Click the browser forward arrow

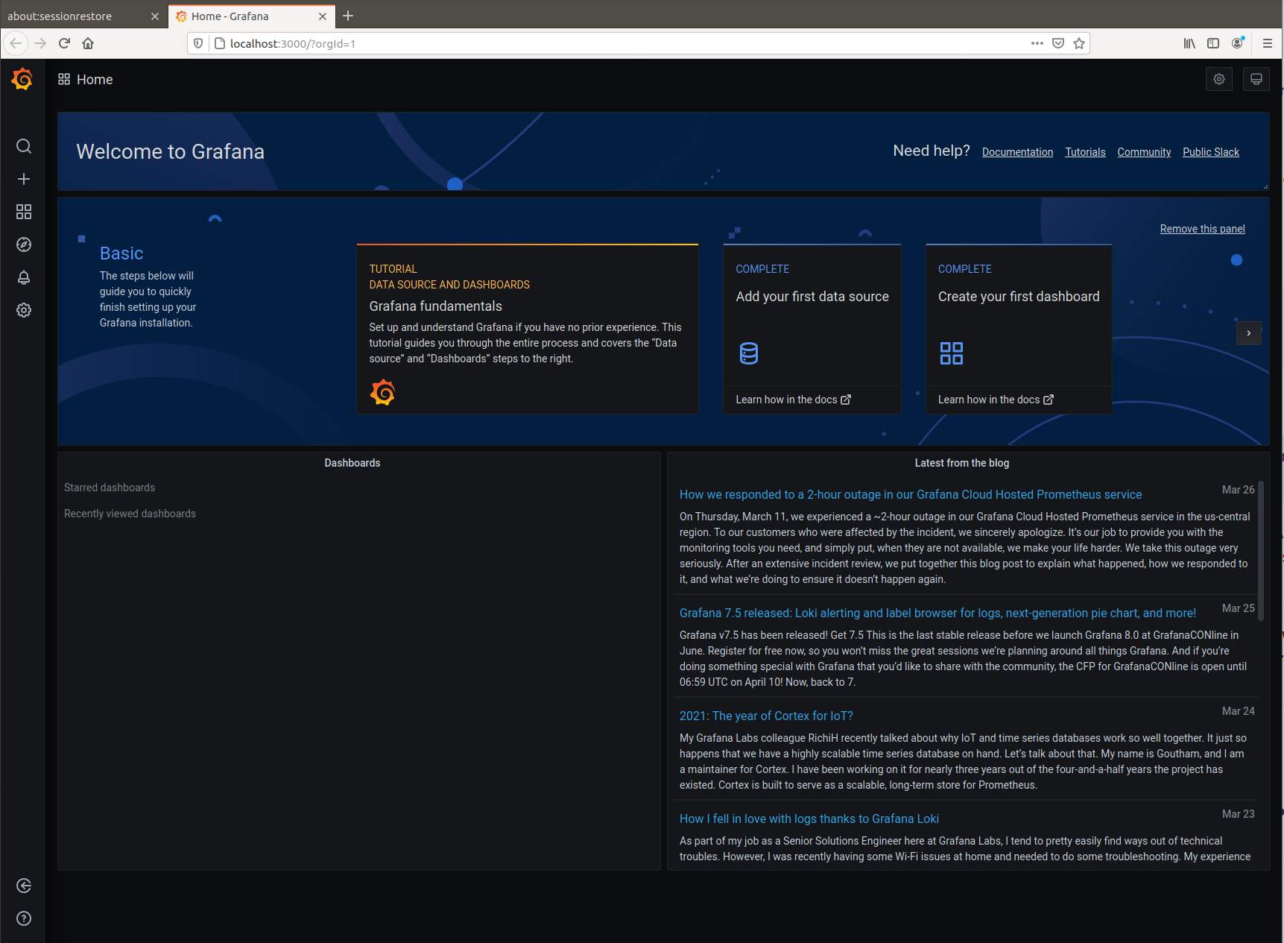pyautogui.click(x=40, y=43)
